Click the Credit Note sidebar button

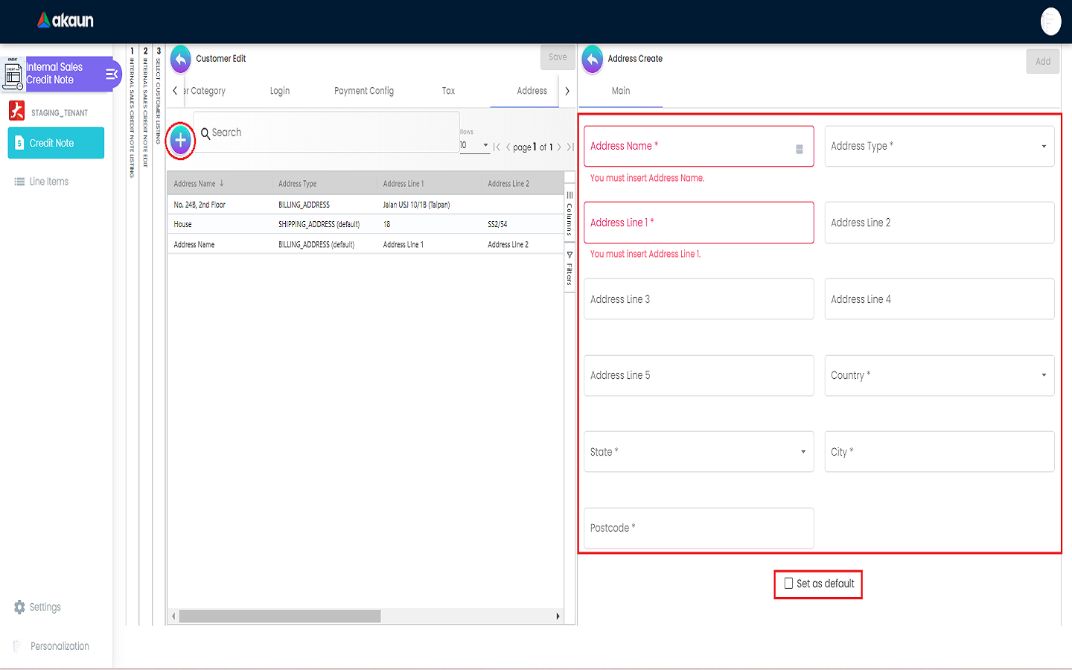point(56,143)
